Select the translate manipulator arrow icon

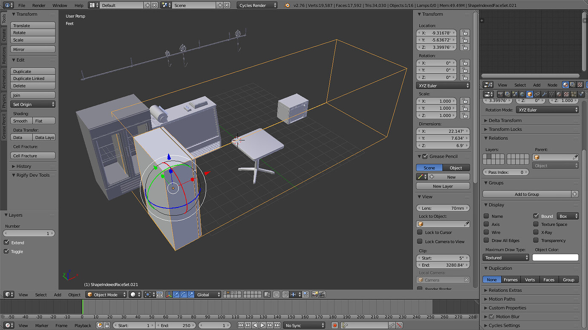coord(176,294)
